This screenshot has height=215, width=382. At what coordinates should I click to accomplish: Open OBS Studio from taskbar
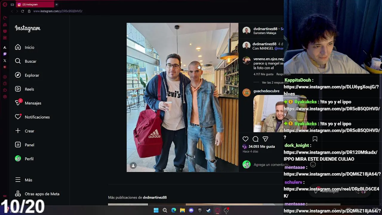pos(226,210)
